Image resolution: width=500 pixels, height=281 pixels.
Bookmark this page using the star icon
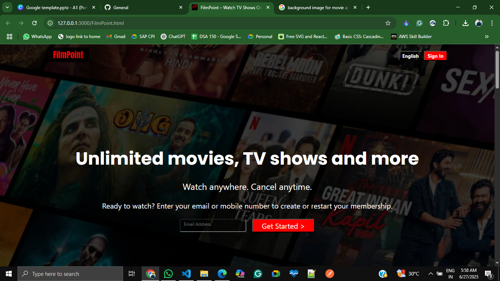coord(388,23)
